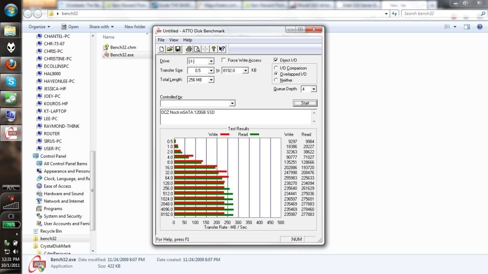
Task: Select Hardware and Sound in navigation tree
Action: pyautogui.click(x=63, y=193)
